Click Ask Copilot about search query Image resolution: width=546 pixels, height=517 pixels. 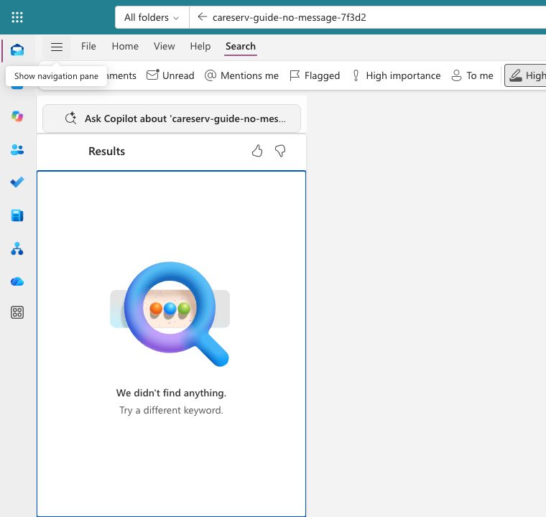171,118
